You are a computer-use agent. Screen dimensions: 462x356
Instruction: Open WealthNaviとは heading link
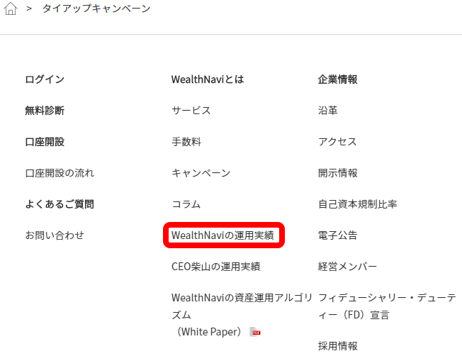click(x=208, y=79)
